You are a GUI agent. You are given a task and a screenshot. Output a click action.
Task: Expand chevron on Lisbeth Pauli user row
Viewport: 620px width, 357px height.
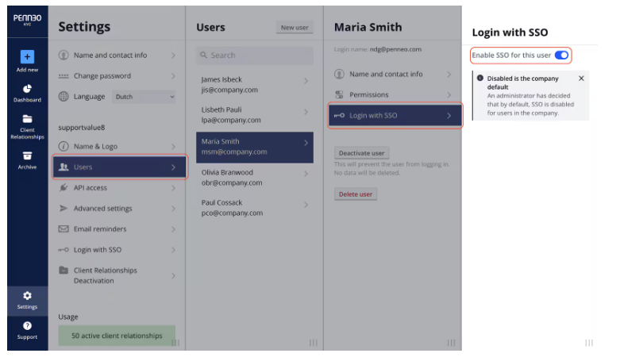pos(306,112)
